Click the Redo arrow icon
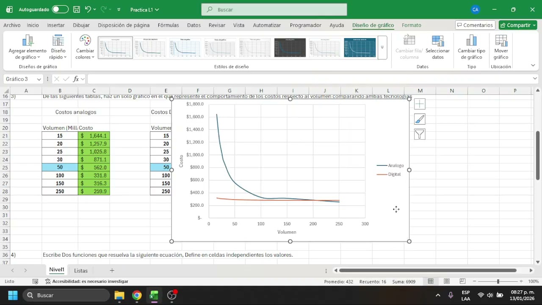 coord(104,9)
